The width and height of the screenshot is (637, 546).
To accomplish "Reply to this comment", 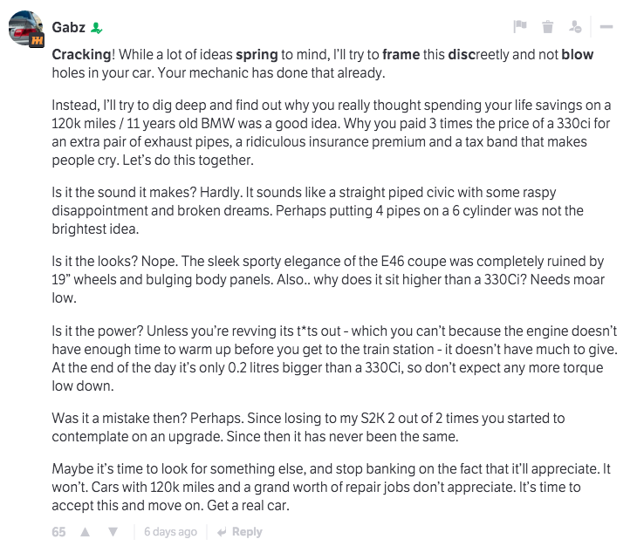I will pyautogui.click(x=240, y=532).
